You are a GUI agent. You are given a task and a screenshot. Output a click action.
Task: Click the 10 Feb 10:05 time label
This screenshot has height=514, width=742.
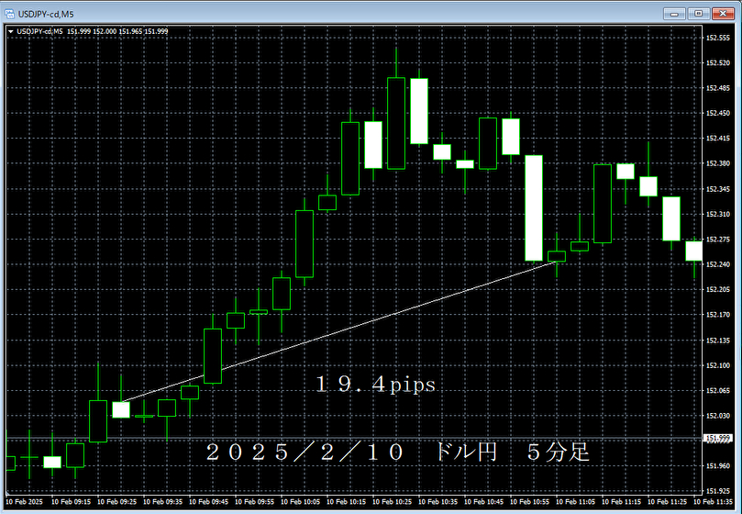pos(301,502)
